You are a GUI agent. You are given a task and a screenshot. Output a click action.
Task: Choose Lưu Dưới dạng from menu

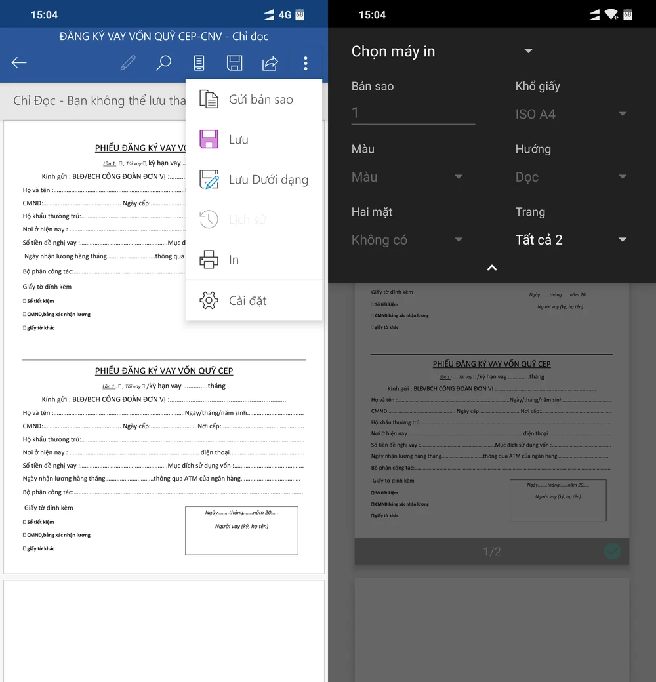268,180
